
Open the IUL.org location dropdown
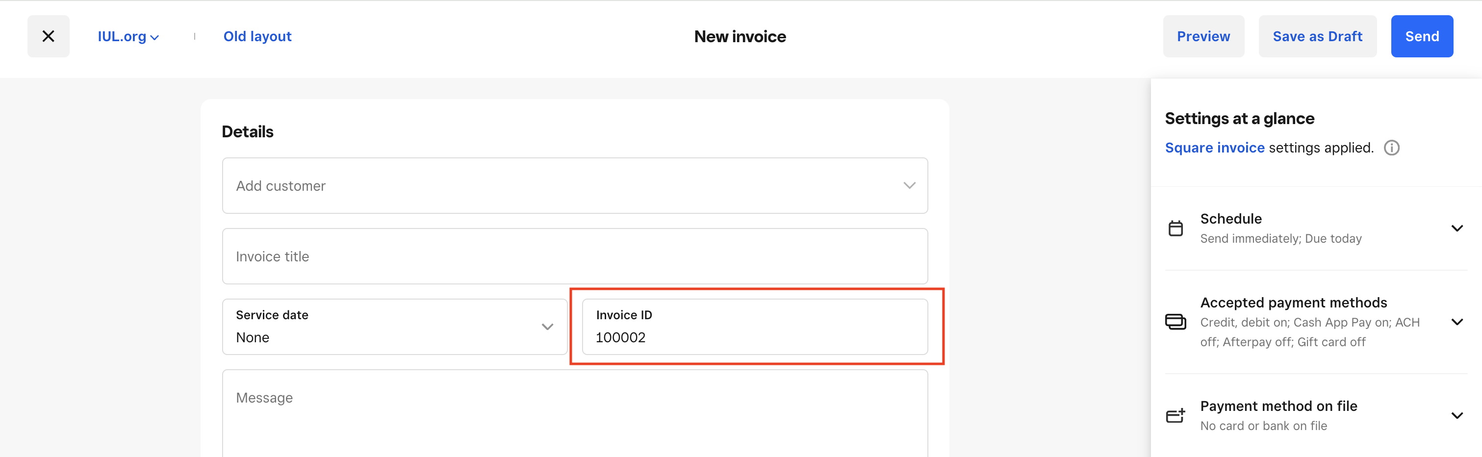[128, 36]
